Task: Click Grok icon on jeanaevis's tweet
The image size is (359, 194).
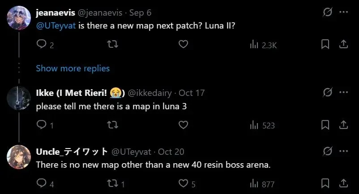Action: 327,12
